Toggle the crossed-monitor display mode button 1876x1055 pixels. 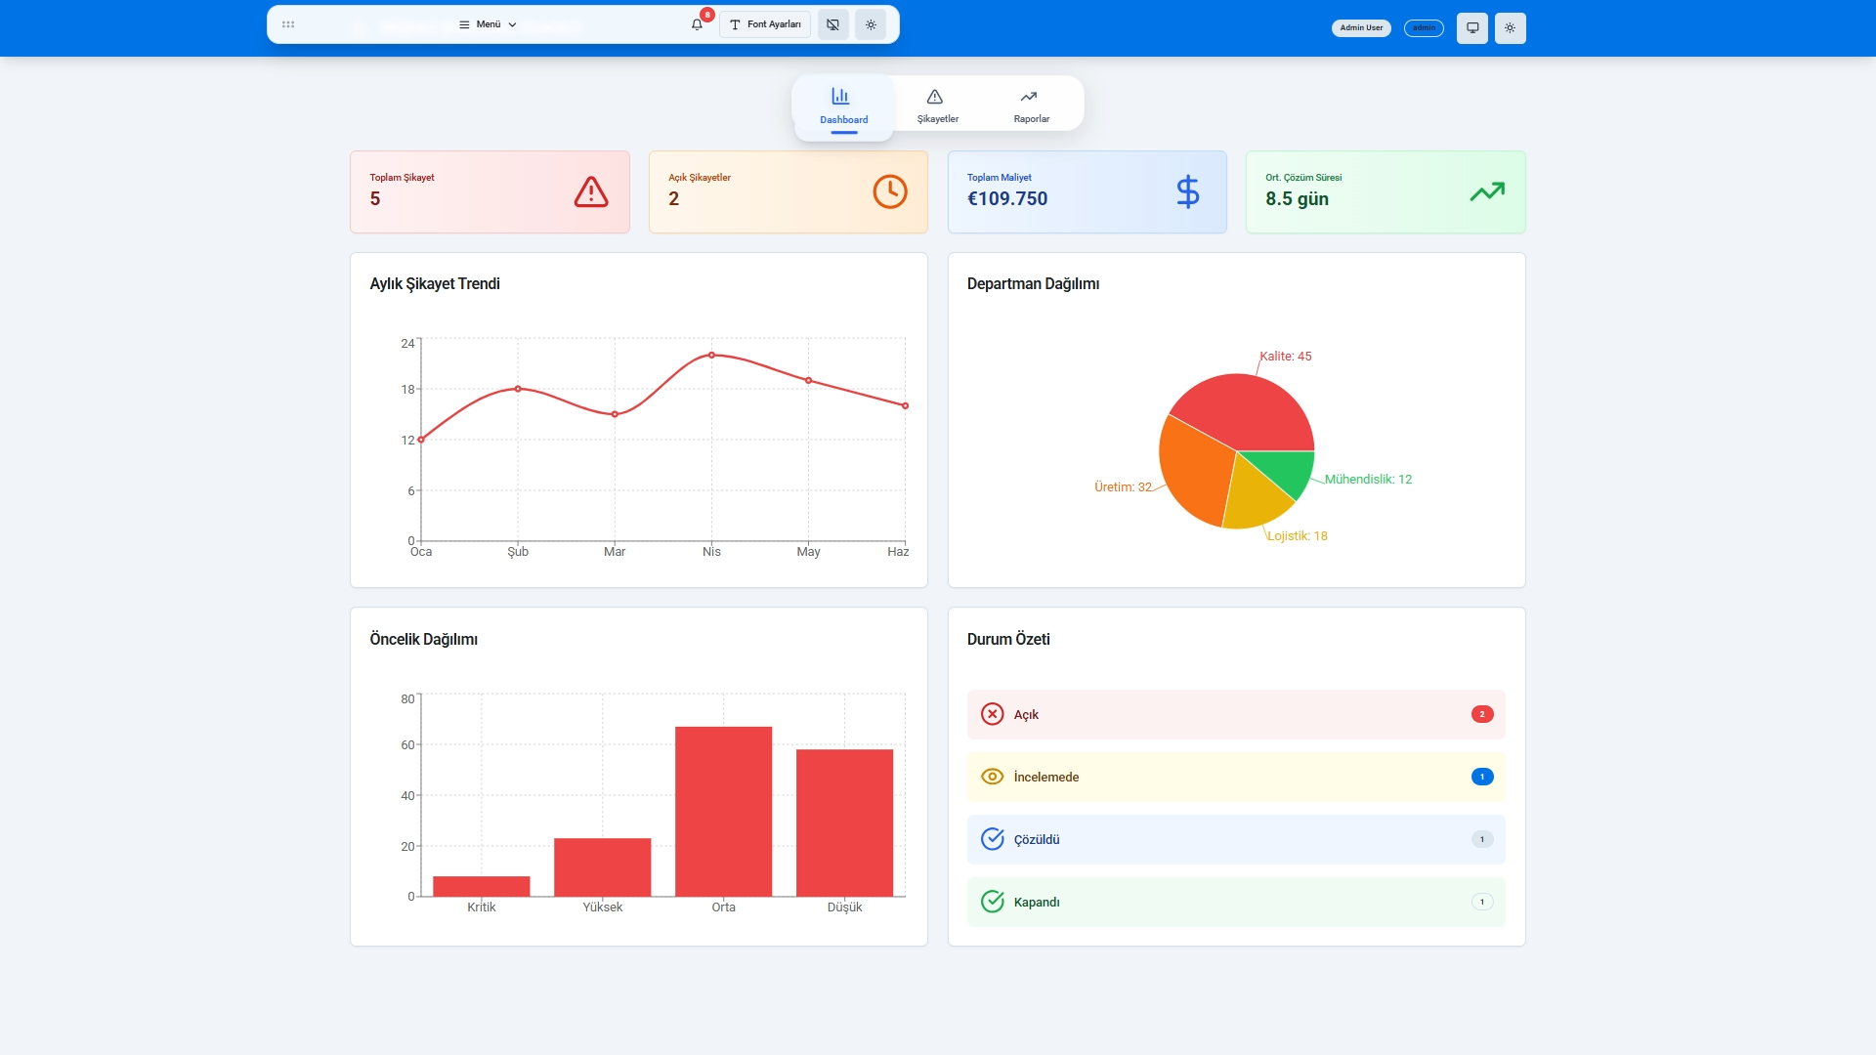[832, 24]
